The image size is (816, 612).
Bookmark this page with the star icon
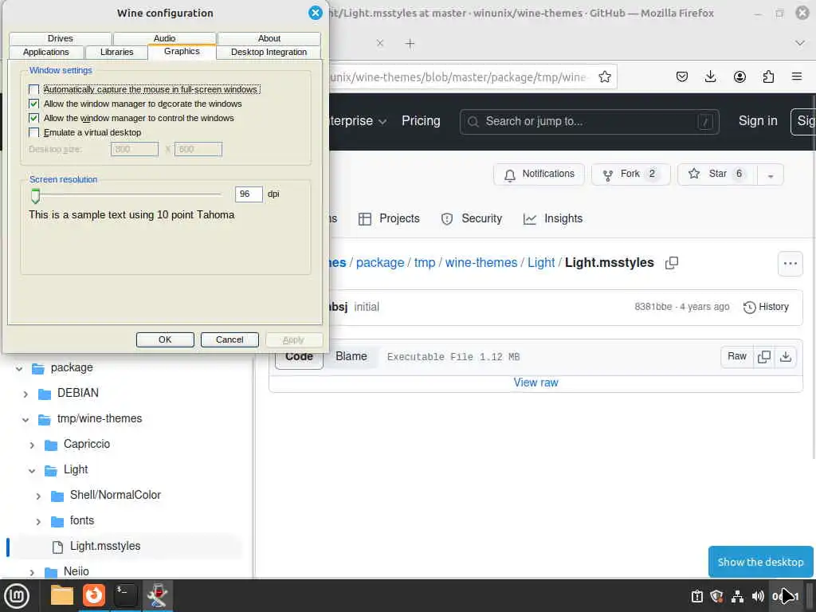coord(604,77)
